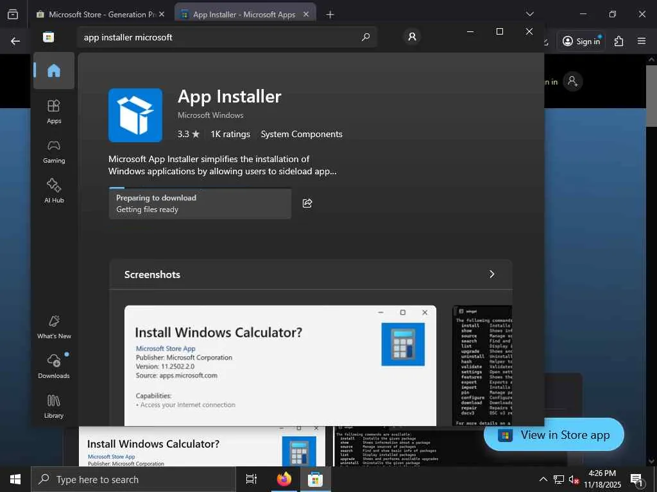This screenshot has width=657, height=492.
Task: Click the App description text ending sideload app...
Action: 222,165
